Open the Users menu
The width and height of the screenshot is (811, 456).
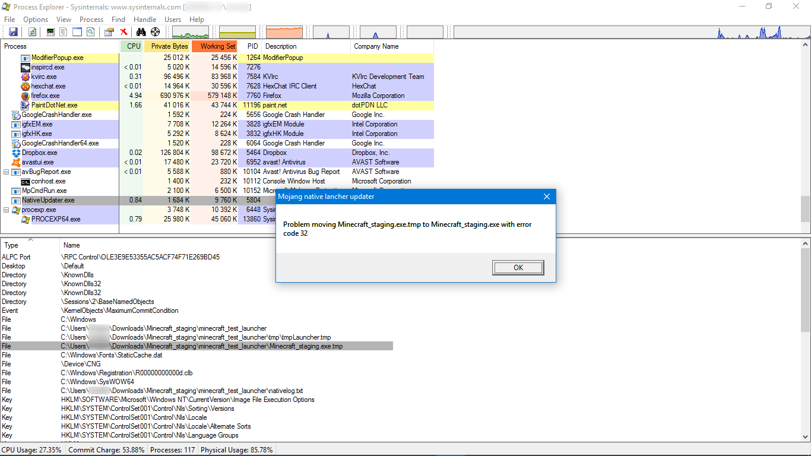[x=173, y=20]
